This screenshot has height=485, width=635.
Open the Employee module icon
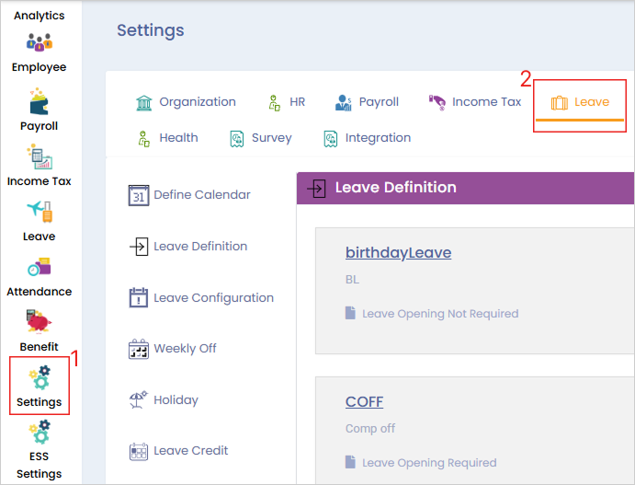[39, 43]
